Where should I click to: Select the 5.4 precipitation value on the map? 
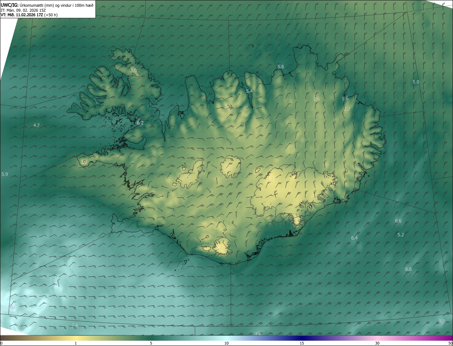coord(249,91)
